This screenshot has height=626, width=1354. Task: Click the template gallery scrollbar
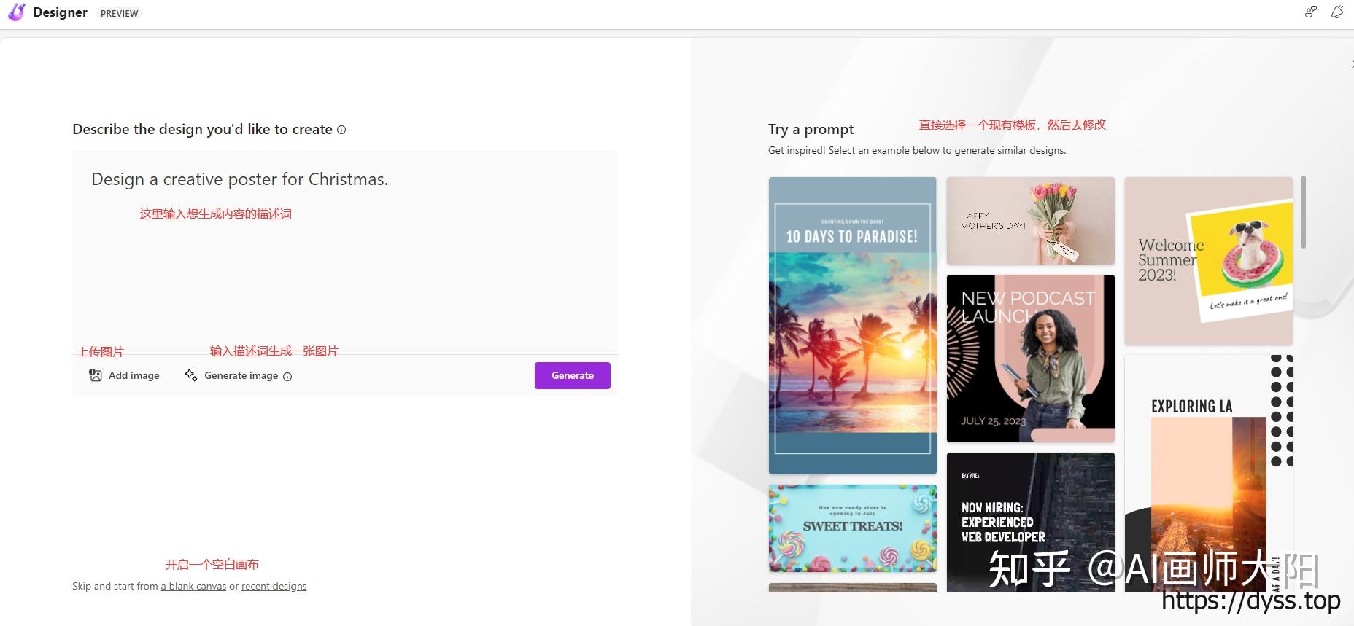[1304, 211]
